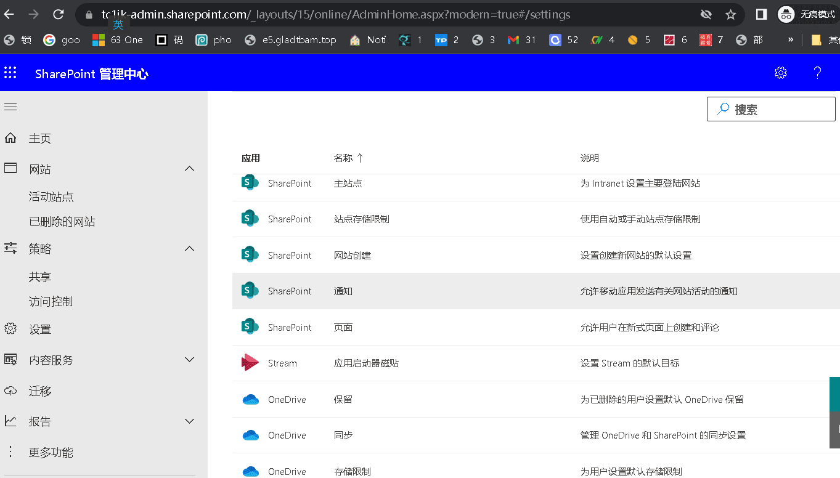This screenshot has width=840, height=478.
Task: Collapse the navigation hamburger menu
Action: coord(10,107)
